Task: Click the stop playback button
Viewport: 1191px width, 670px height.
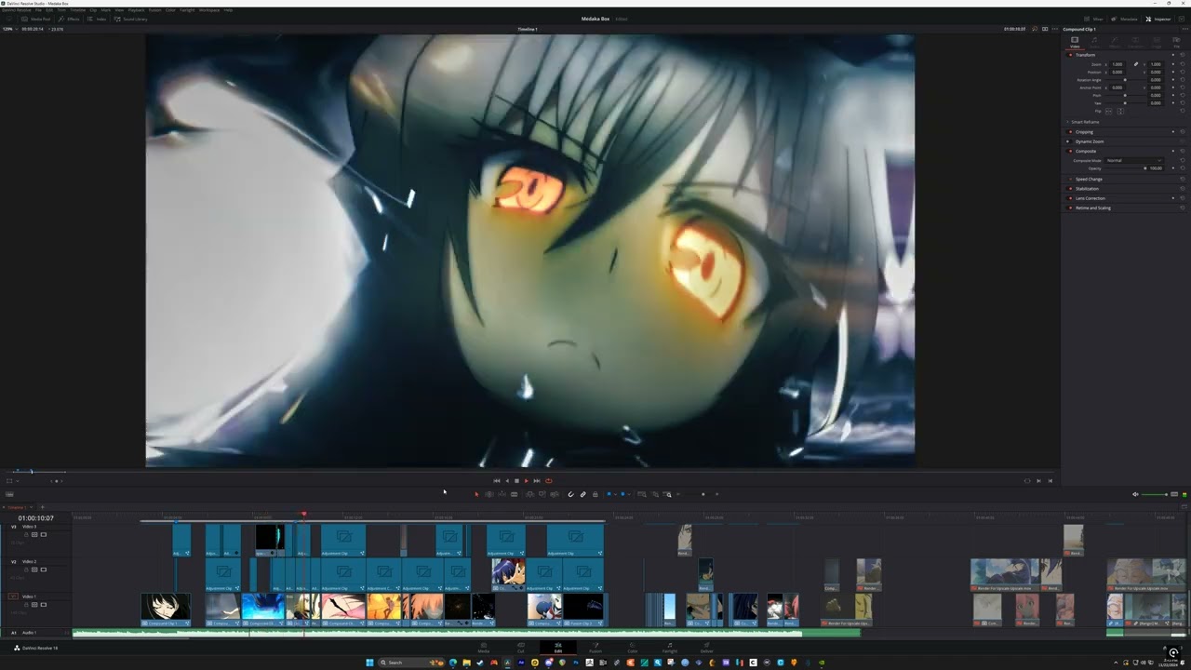Action: click(x=516, y=481)
